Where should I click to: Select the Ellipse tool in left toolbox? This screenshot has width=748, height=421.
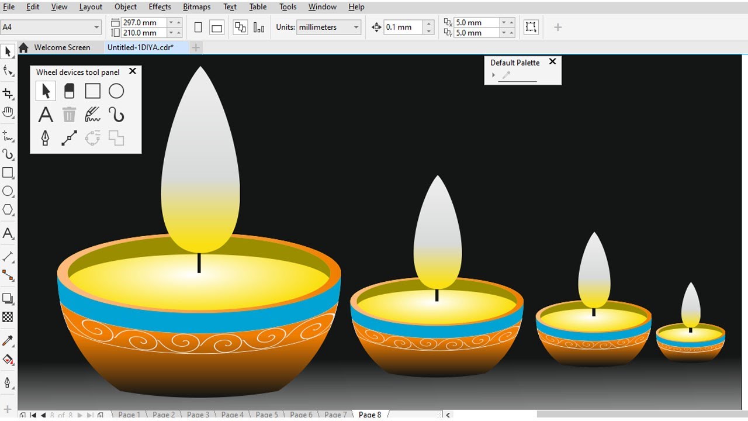pyautogui.click(x=8, y=191)
